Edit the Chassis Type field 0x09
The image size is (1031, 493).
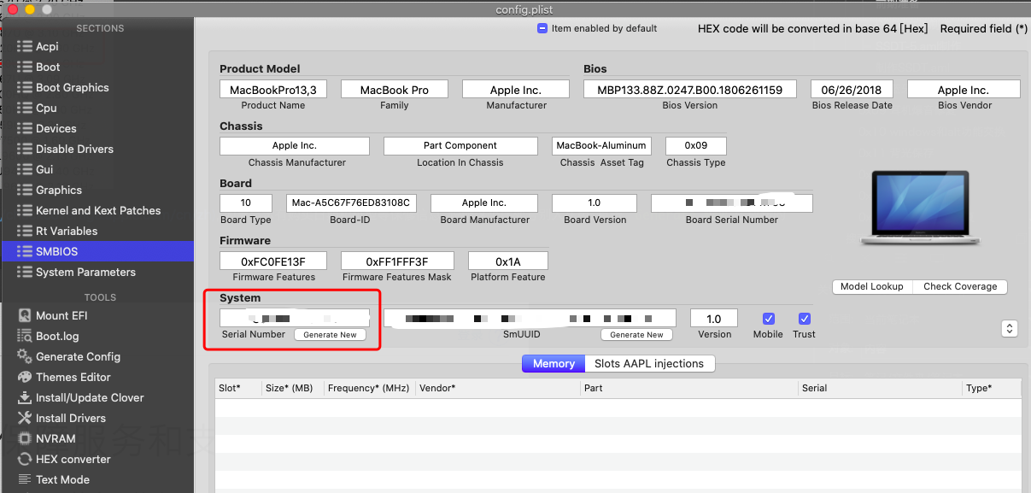696,146
